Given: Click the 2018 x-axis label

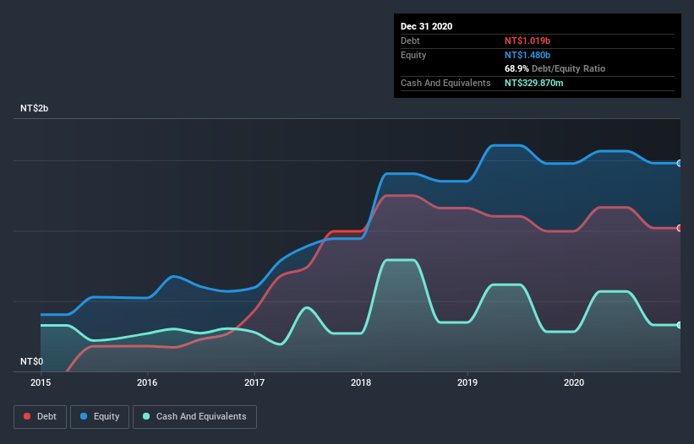Looking at the screenshot, I should 361,382.
